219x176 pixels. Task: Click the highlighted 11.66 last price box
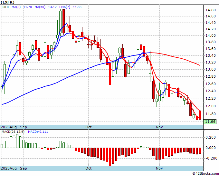click(x=210, y=122)
